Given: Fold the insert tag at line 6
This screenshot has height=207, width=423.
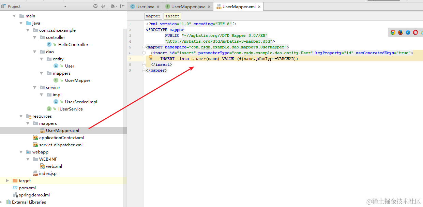Looking at the screenshot, I should click(144, 53).
